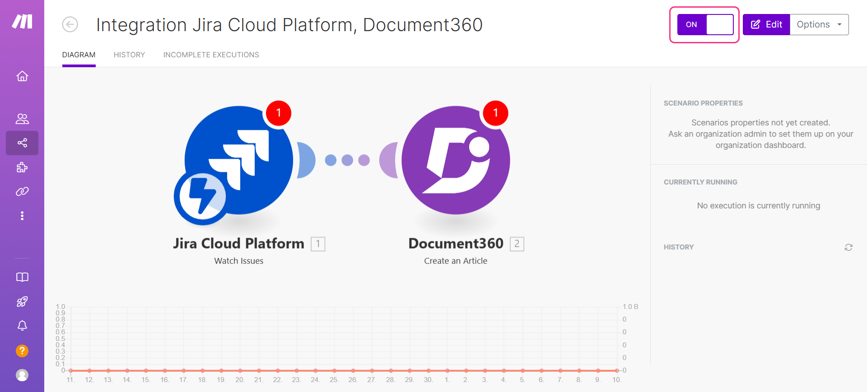Select the Document360 module circle
This screenshot has height=392, width=867.
click(456, 160)
